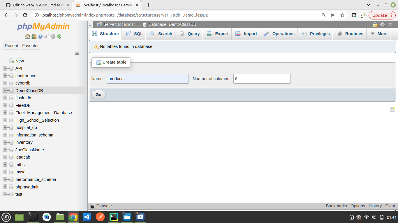
Task: Go to the Export tab
Action: point(218,34)
